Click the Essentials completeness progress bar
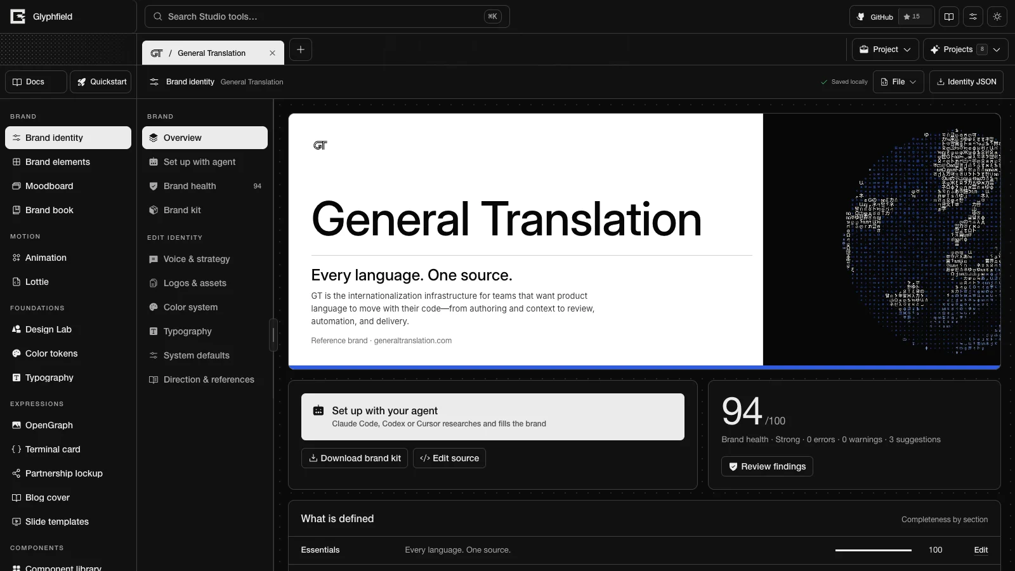 click(874, 550)
